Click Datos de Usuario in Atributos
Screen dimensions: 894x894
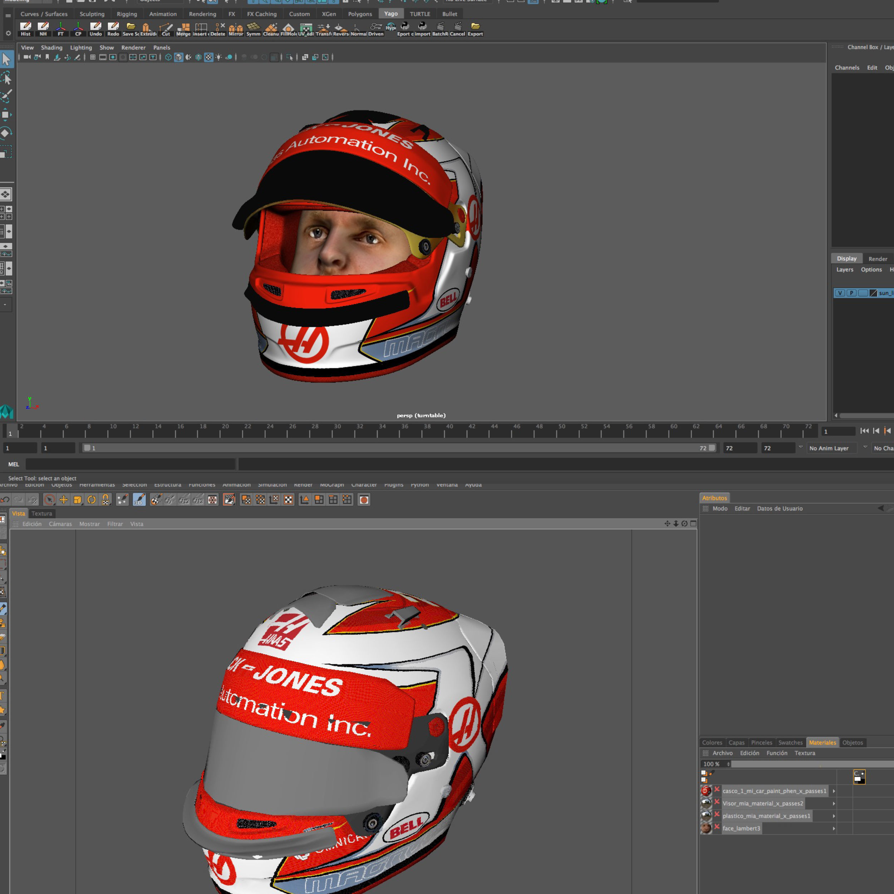pos(779,508)
